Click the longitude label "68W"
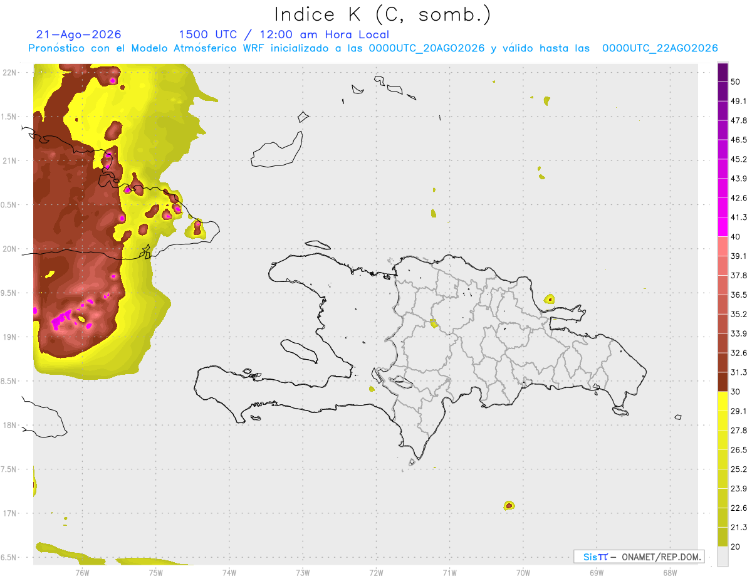 [x=670, y=572]
